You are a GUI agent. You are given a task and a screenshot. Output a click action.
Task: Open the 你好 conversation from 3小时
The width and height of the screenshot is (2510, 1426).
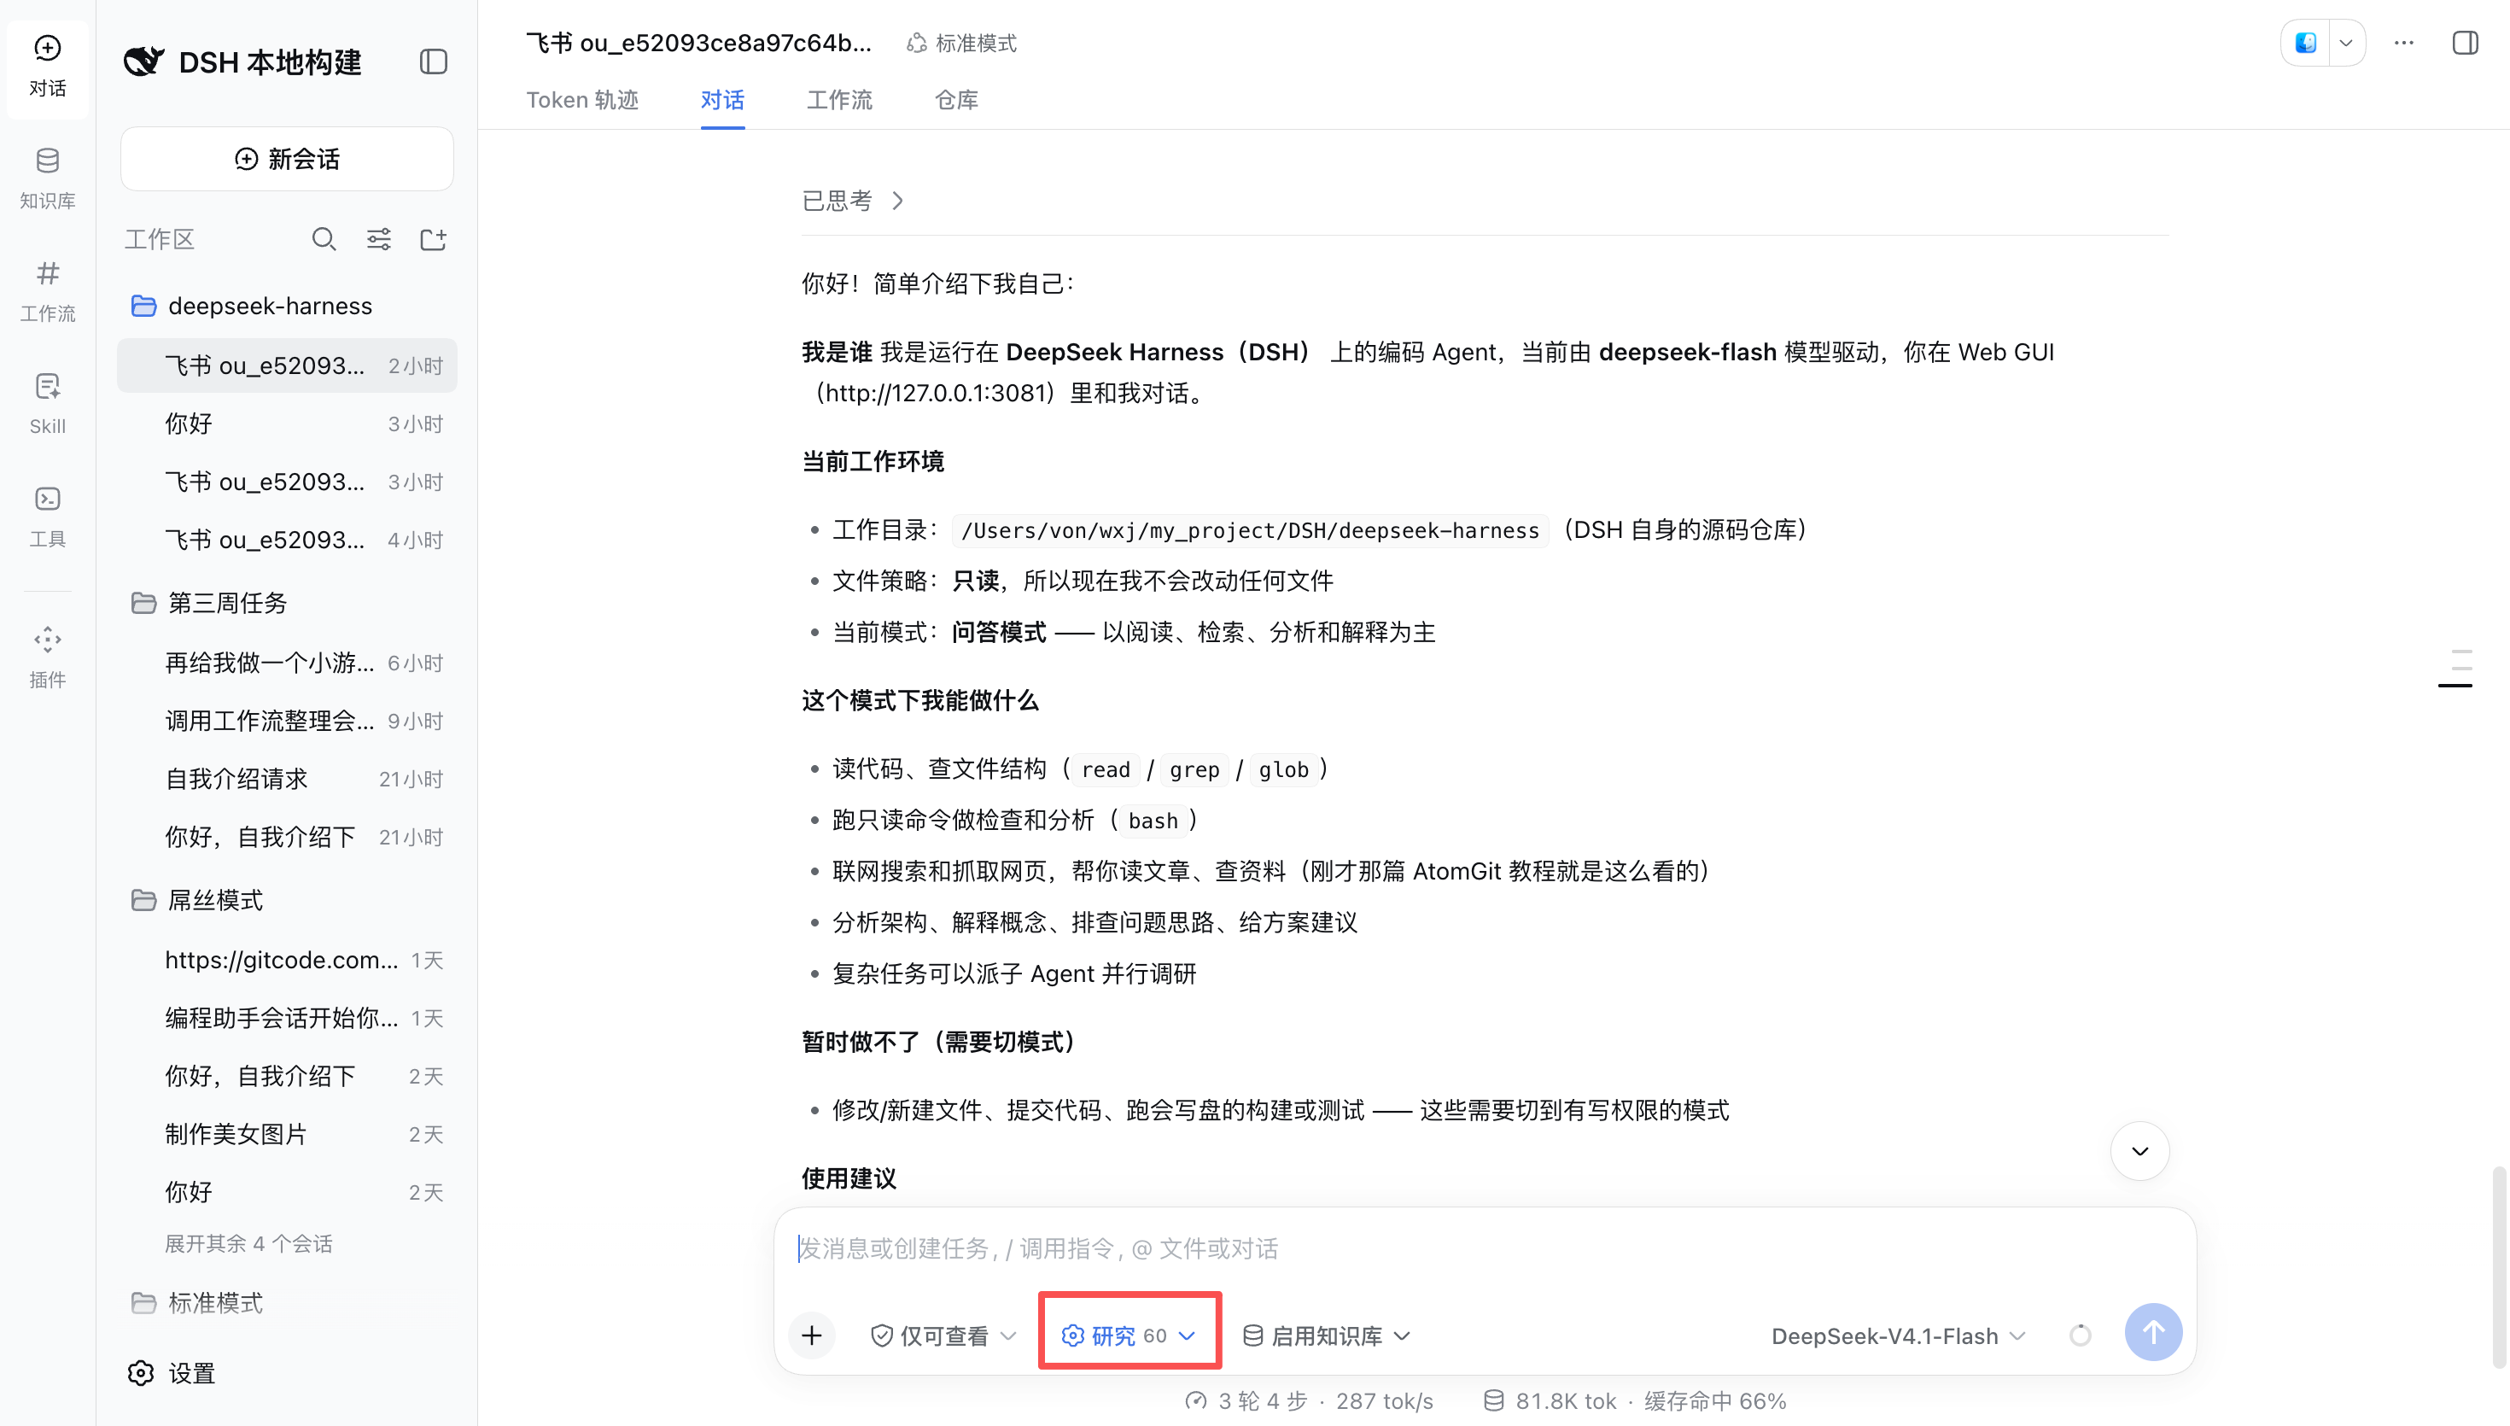tap(287, 423)
